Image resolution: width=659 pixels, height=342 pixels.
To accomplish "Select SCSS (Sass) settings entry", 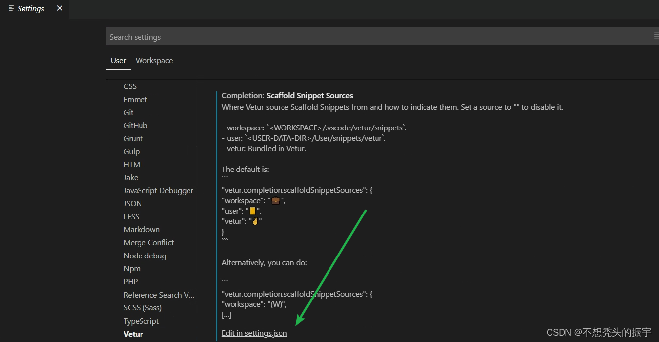I will point(142,308).
